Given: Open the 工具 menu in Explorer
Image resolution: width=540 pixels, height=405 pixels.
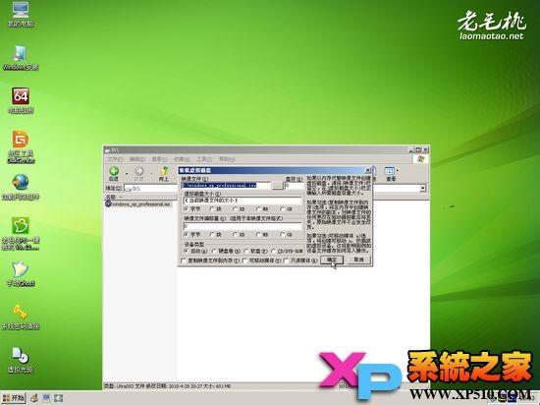Looking at the screenshot, I should click(x=204, y=159).
